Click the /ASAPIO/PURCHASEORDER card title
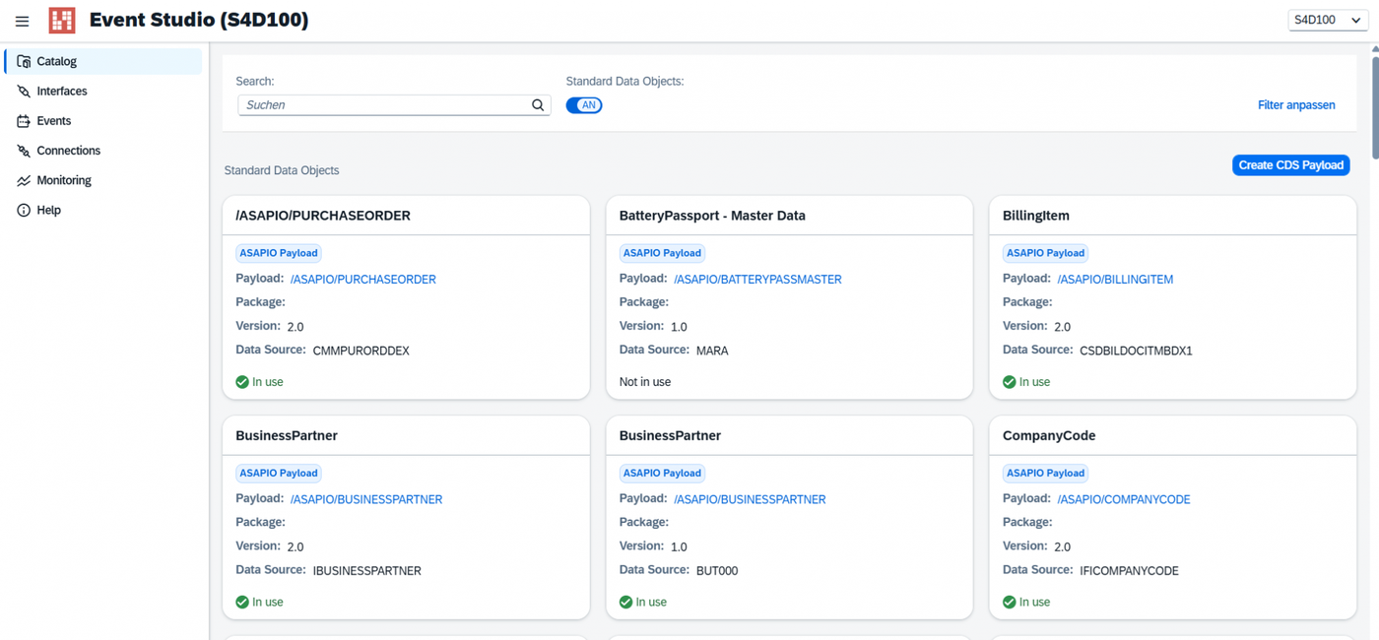Image resolution: width=1379 pixels, height=640 pixels. (323, 216)
